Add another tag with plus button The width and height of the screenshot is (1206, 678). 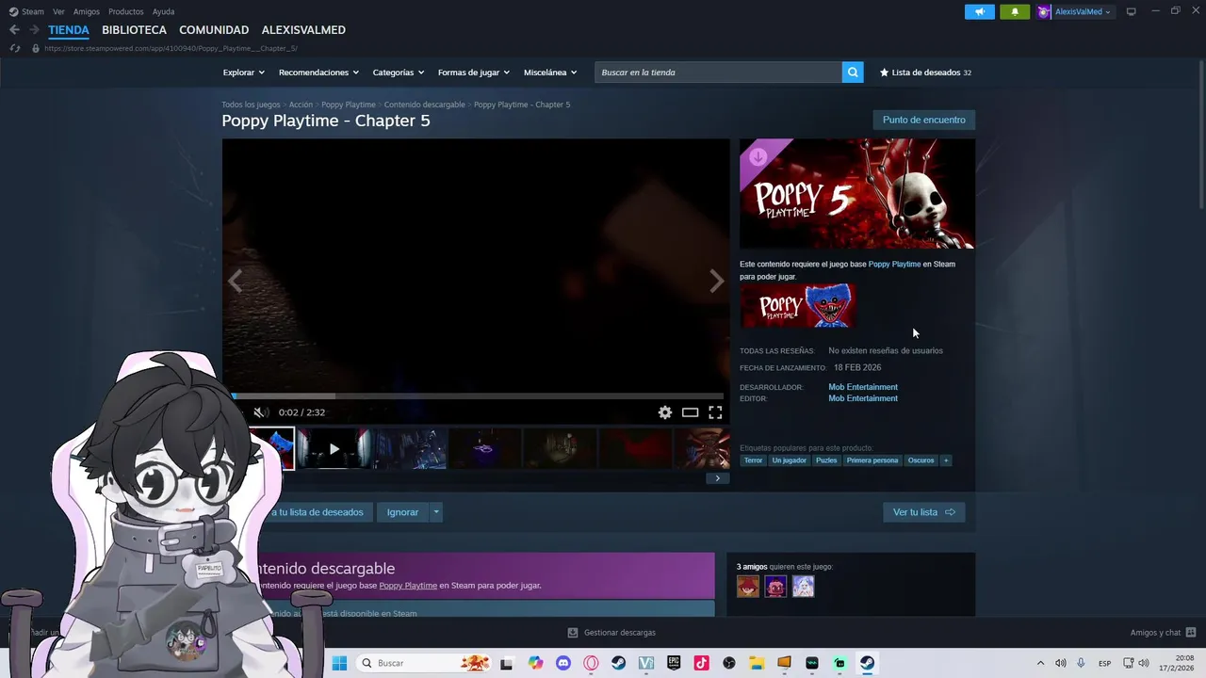(946, 460)
